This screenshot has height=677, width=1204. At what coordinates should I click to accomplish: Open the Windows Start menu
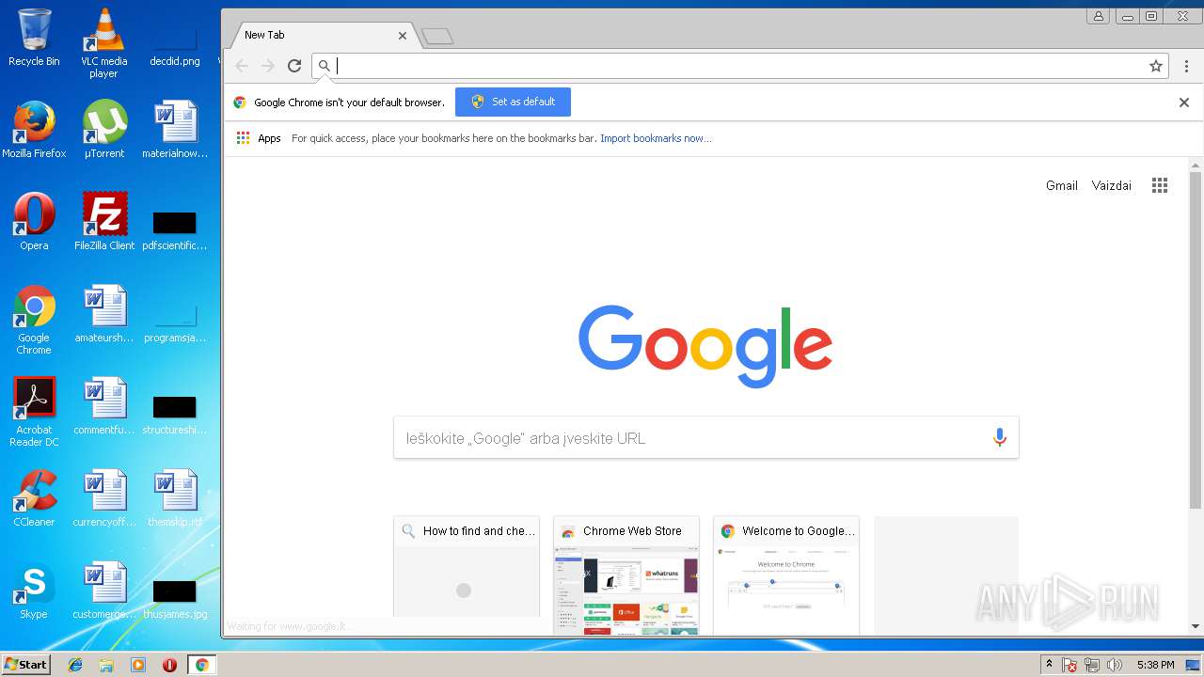(x=25, y=665)
